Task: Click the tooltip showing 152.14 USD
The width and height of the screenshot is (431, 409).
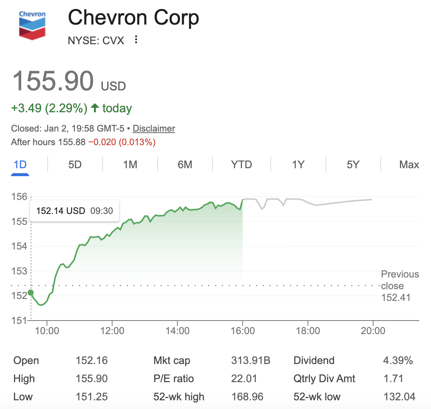Action: [74, 211]
